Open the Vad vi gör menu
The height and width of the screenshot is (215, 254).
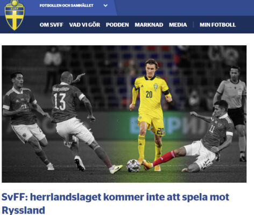(84, 25)
